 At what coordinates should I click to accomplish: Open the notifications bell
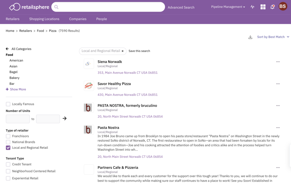273,7
